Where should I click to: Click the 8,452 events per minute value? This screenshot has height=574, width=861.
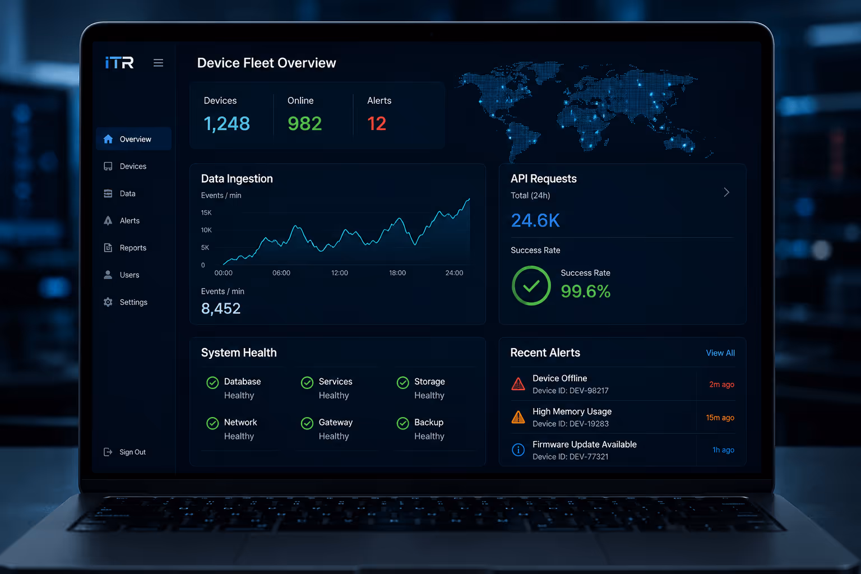point(221,308)
